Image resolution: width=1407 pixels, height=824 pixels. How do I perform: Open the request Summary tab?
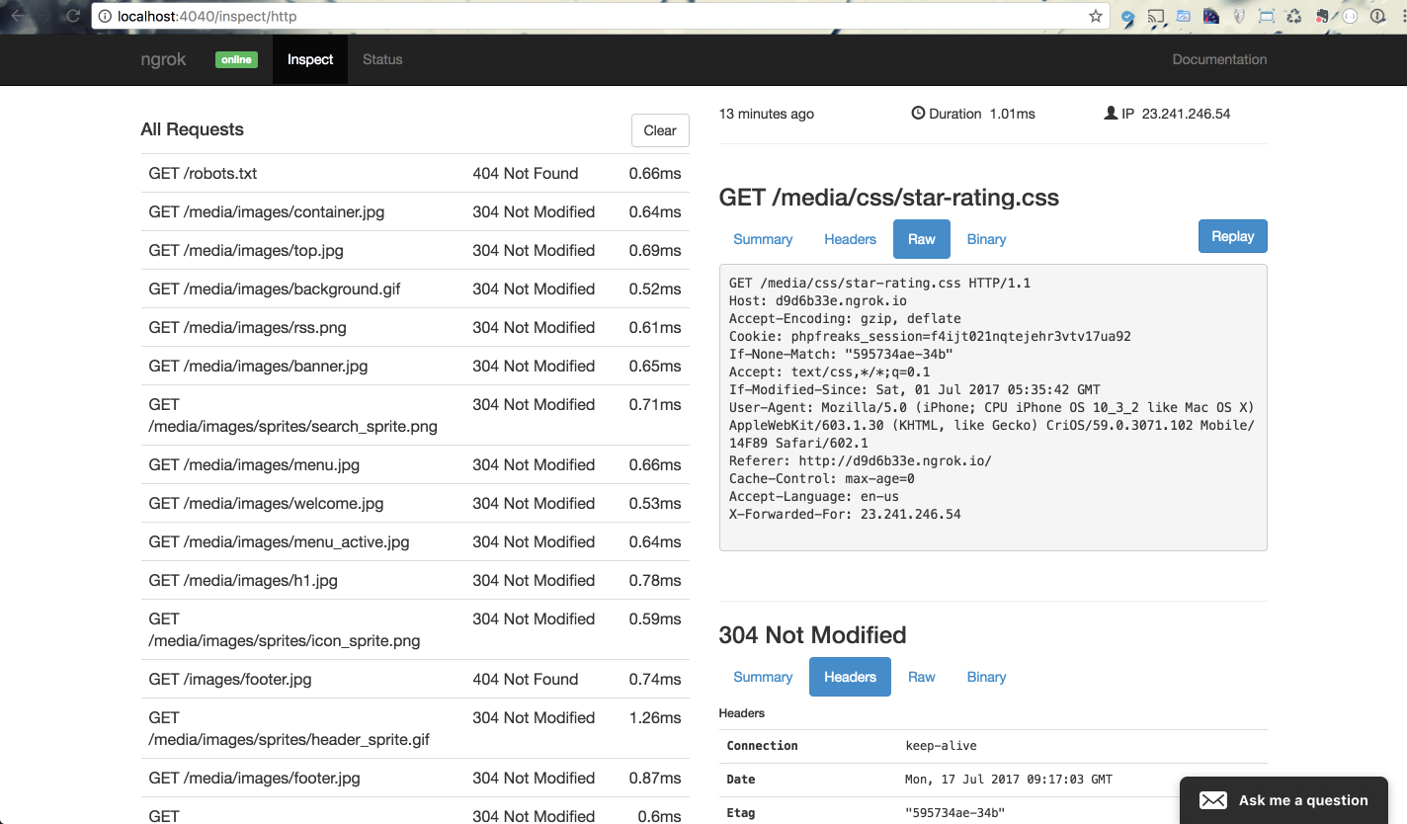[x=763, y=239]
